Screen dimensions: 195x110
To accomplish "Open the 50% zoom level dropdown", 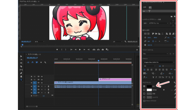I will (x=39, y=42).
